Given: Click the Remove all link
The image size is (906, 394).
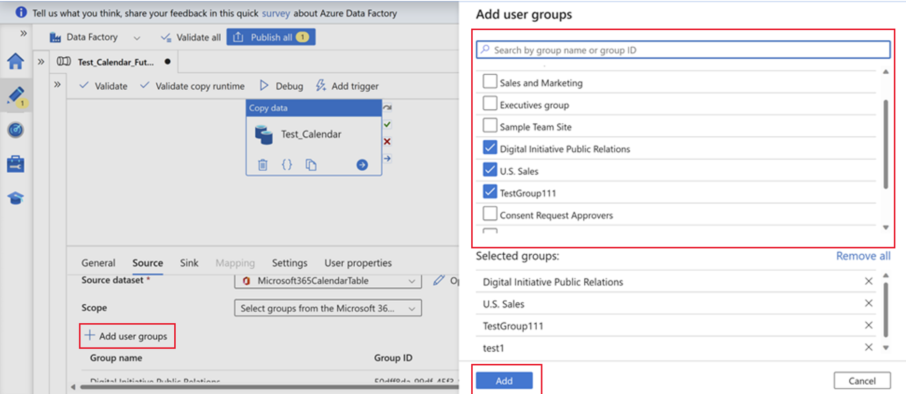Looking at the screenshot, I should tap(863, 256).
